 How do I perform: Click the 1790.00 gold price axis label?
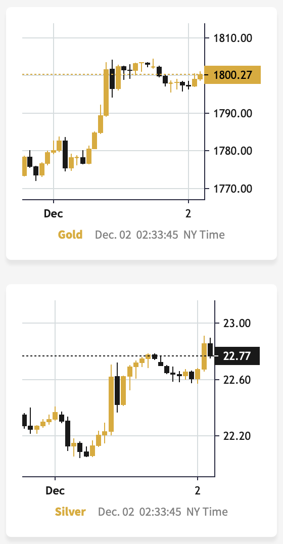click(233, 113)
